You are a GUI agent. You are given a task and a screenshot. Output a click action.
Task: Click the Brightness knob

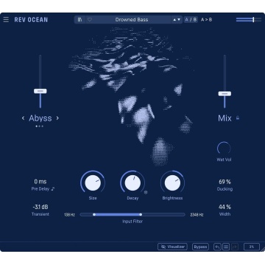click(172, 183)
